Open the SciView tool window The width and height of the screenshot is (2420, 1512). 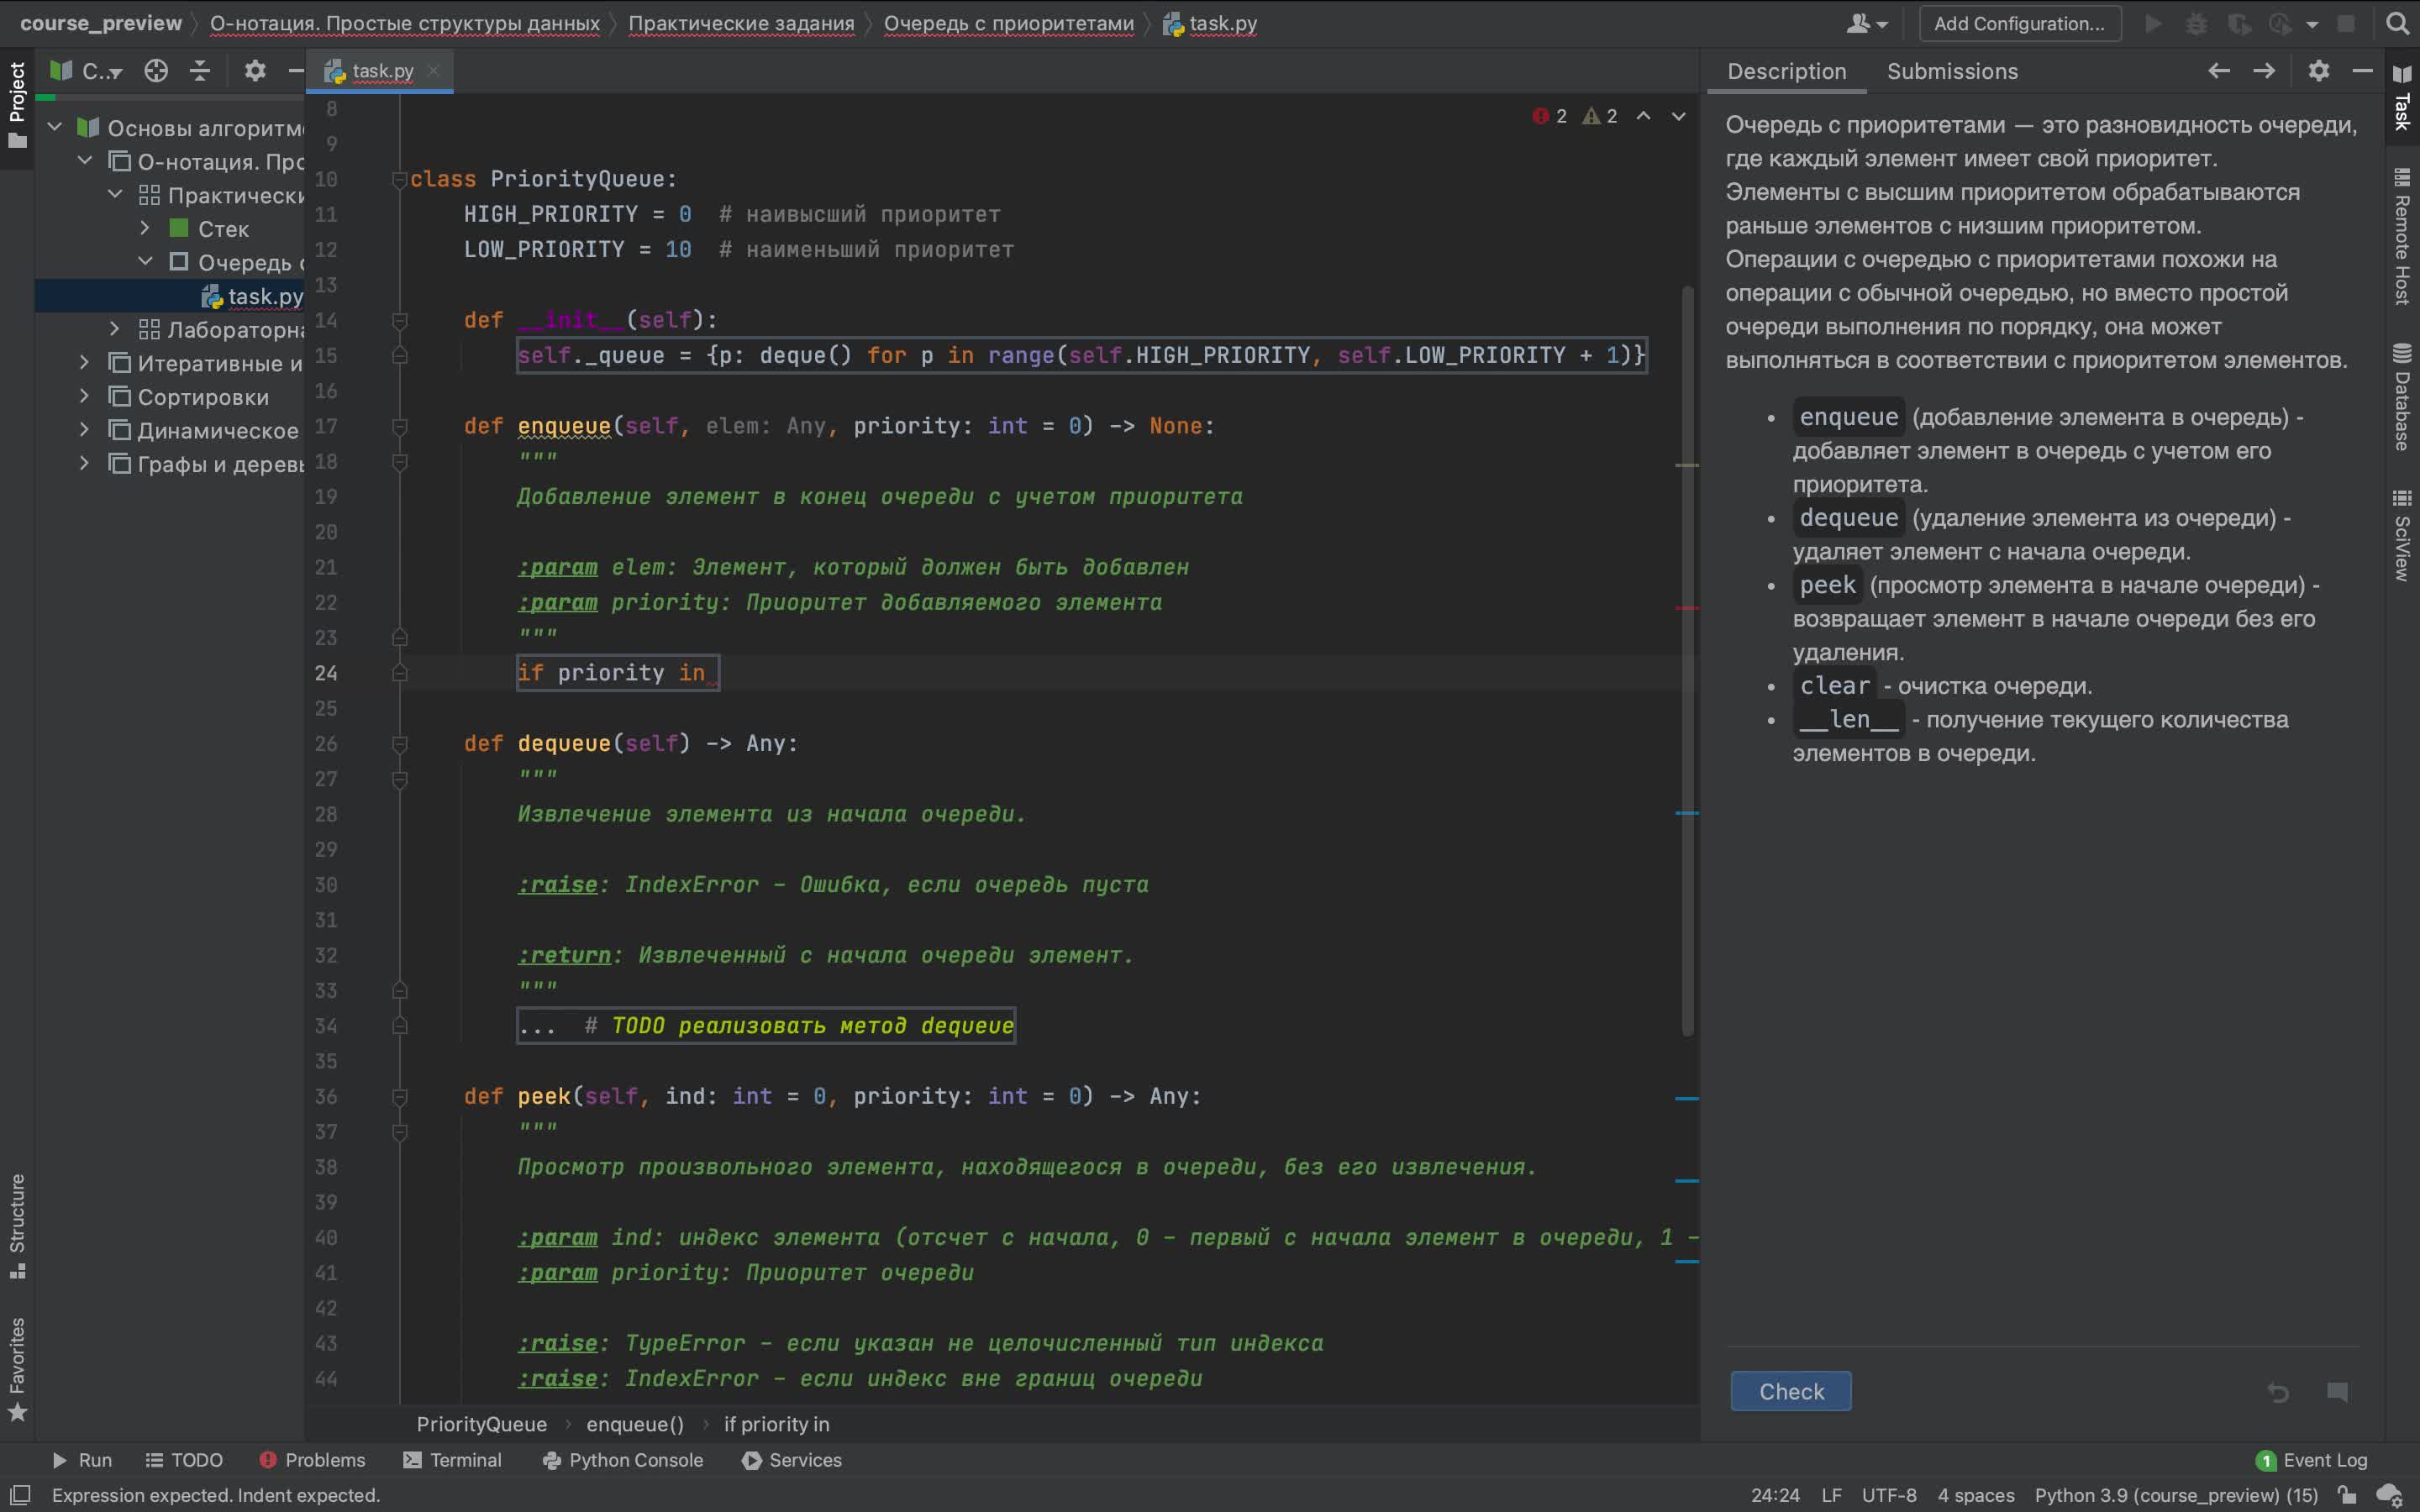tap(2402, 534)
